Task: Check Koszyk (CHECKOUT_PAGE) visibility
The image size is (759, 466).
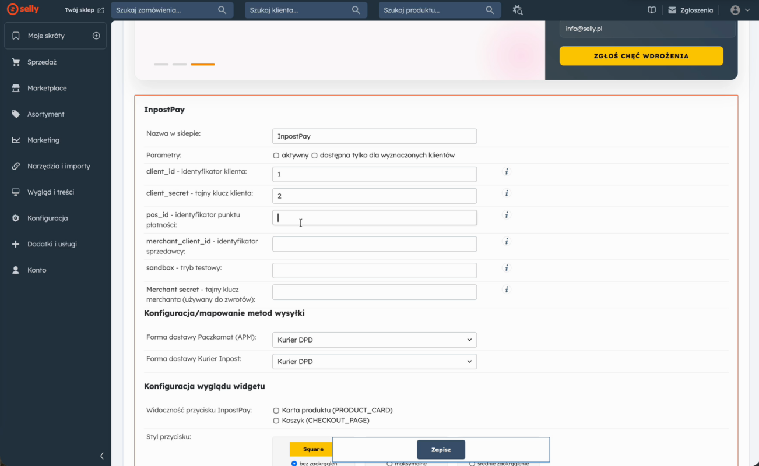Action: point(276,421)
